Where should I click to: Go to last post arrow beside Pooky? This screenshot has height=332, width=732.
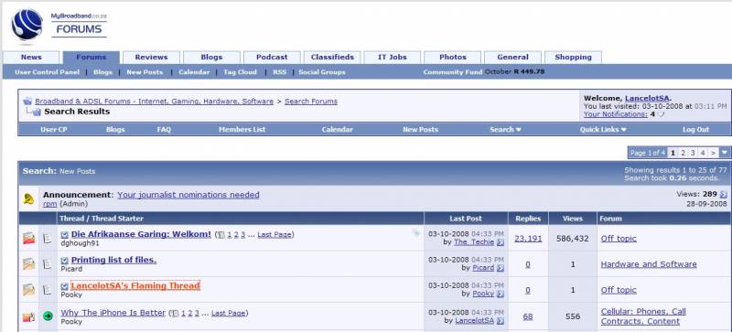(501, 294)
